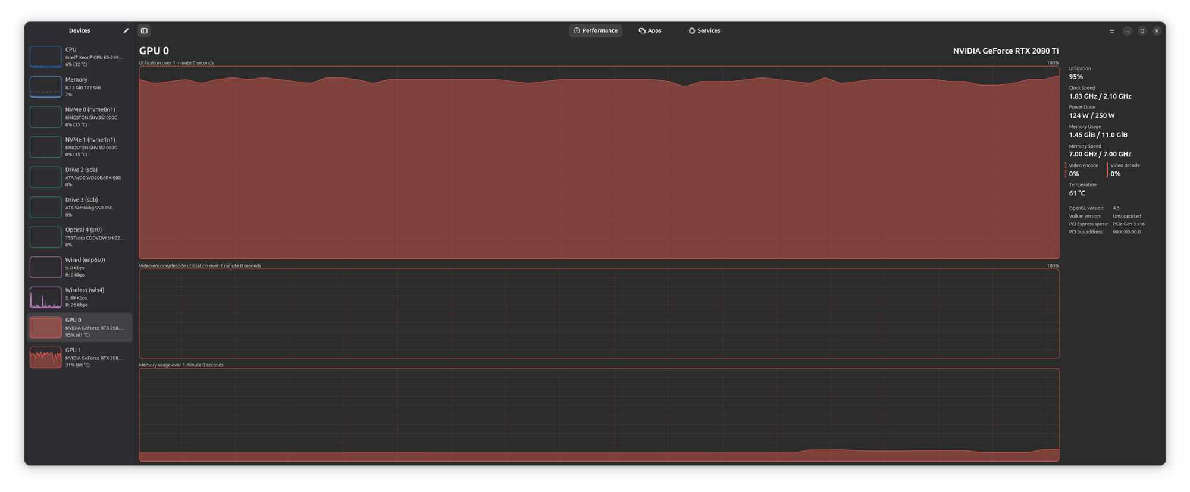Image resolution: width=1190 pixels, height=492 pixels.
Task: Click the memory usage graph
Action: [x=599, y=415]
